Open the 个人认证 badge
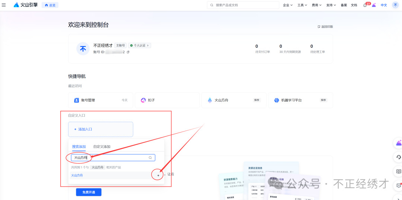This screenshot has height=200, width=402. point(140,45)
